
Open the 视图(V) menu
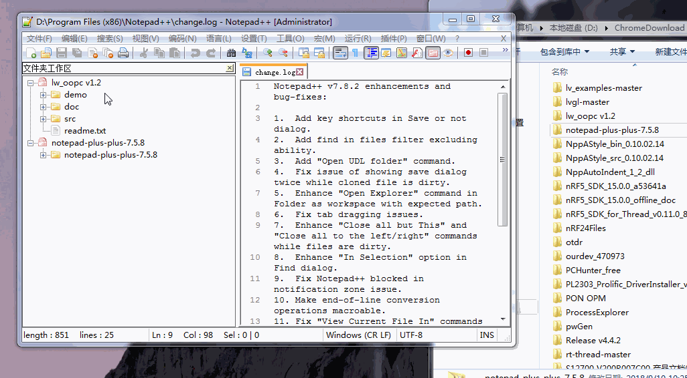145,39
